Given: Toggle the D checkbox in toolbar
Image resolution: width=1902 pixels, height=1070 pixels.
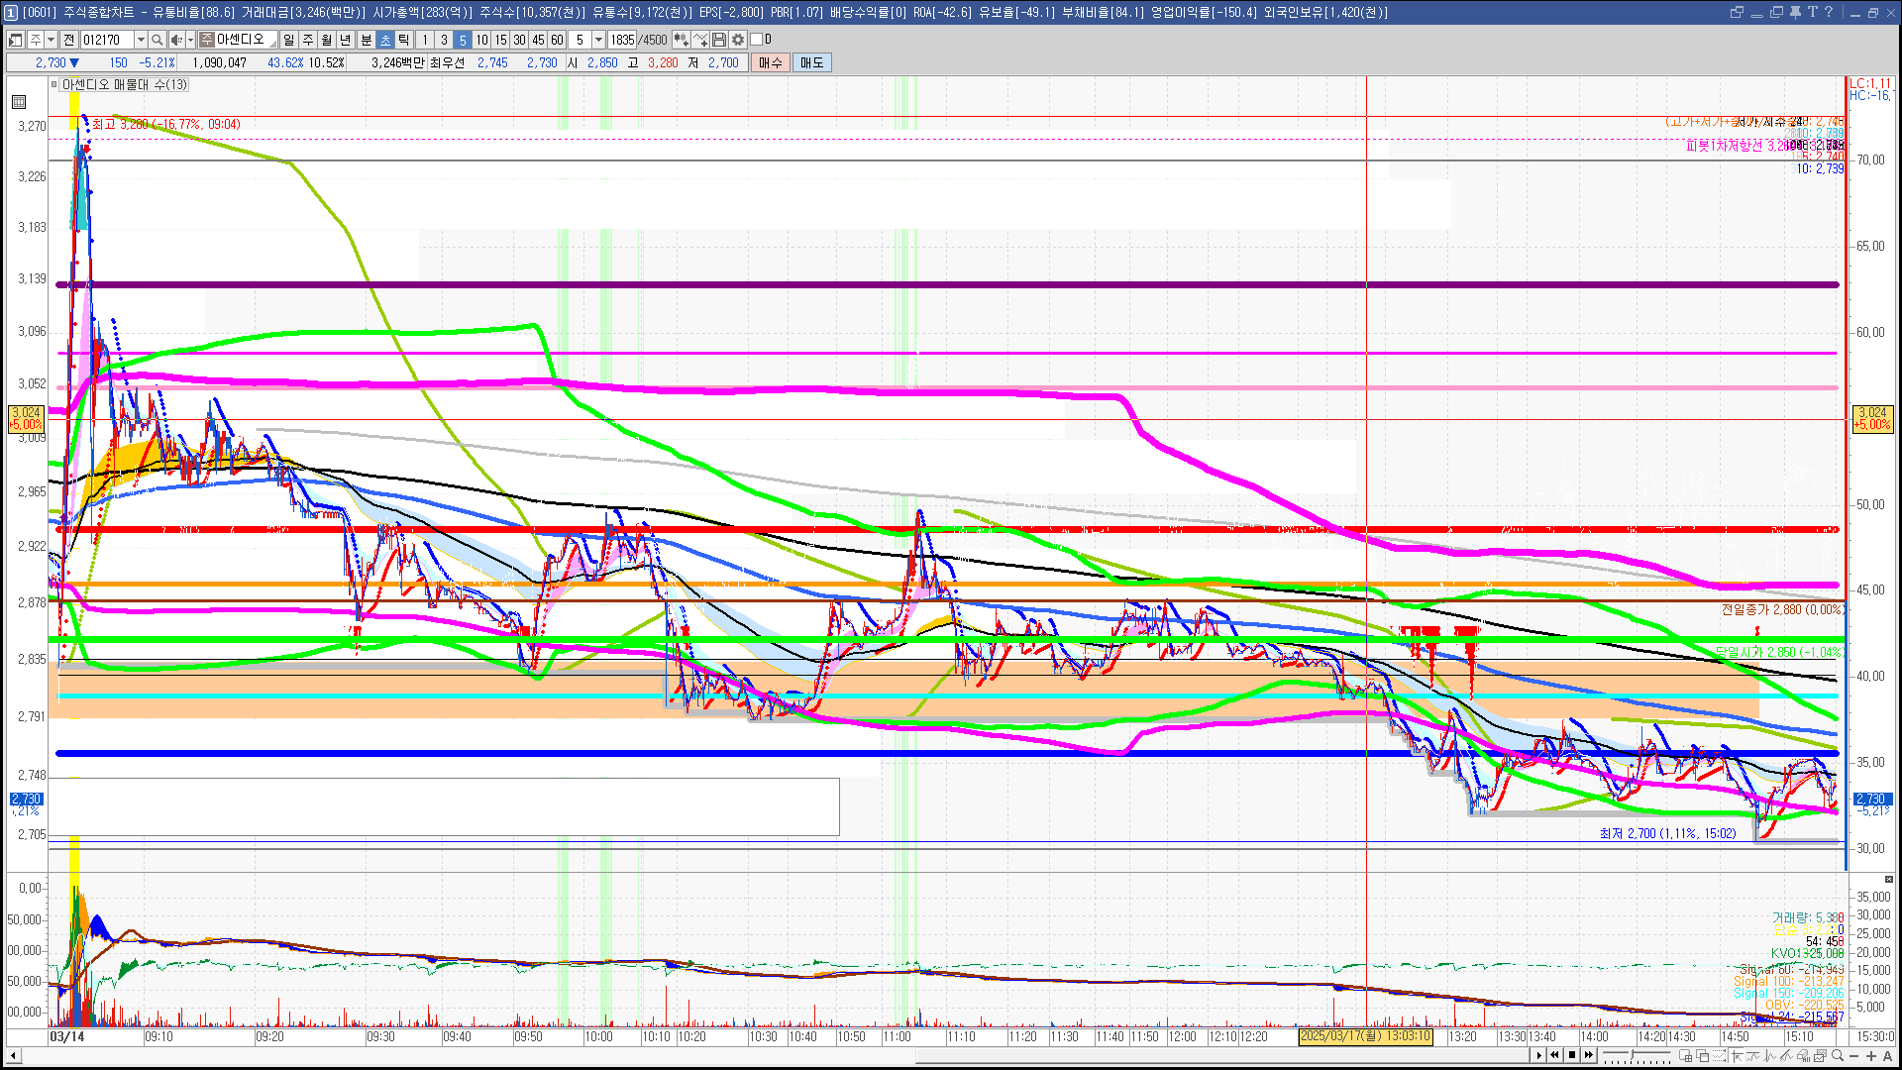Looking at the screenshot, I should point(757,40).
